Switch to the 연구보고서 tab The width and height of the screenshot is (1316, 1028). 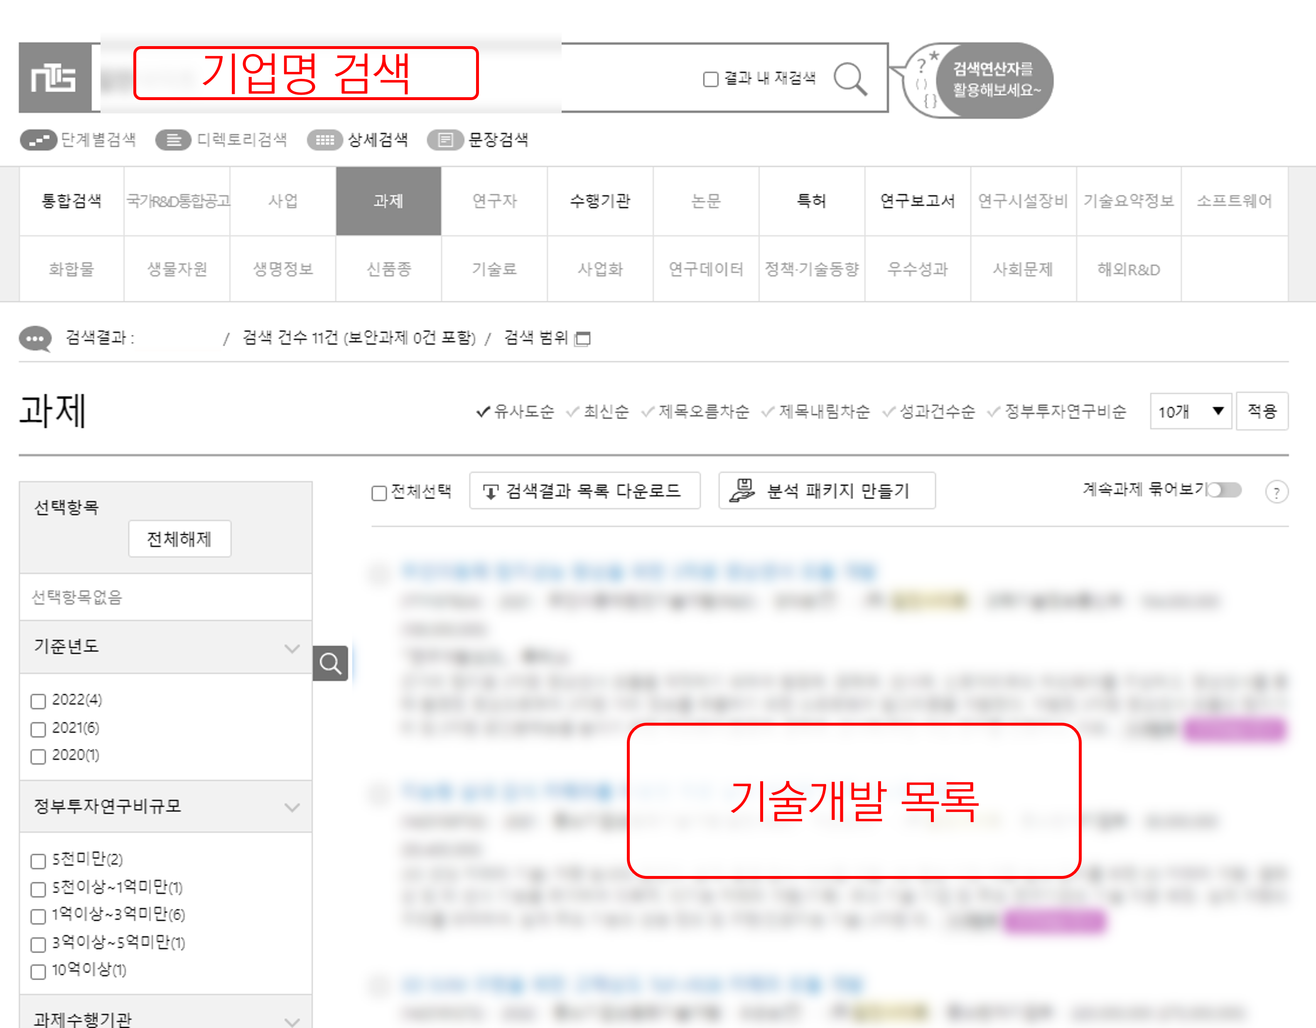point(917,201)
